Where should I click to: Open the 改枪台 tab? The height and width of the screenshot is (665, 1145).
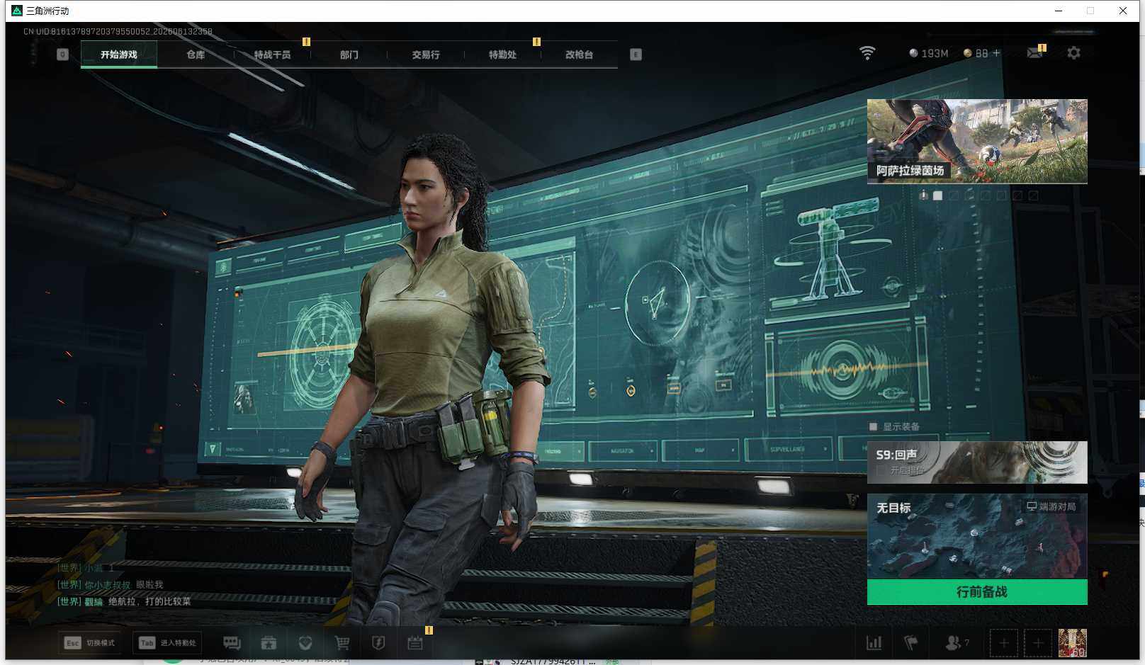point(579,55)
